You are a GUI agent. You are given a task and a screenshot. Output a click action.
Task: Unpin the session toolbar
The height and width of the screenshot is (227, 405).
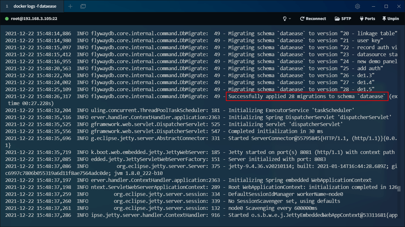(x=390, y=19)
